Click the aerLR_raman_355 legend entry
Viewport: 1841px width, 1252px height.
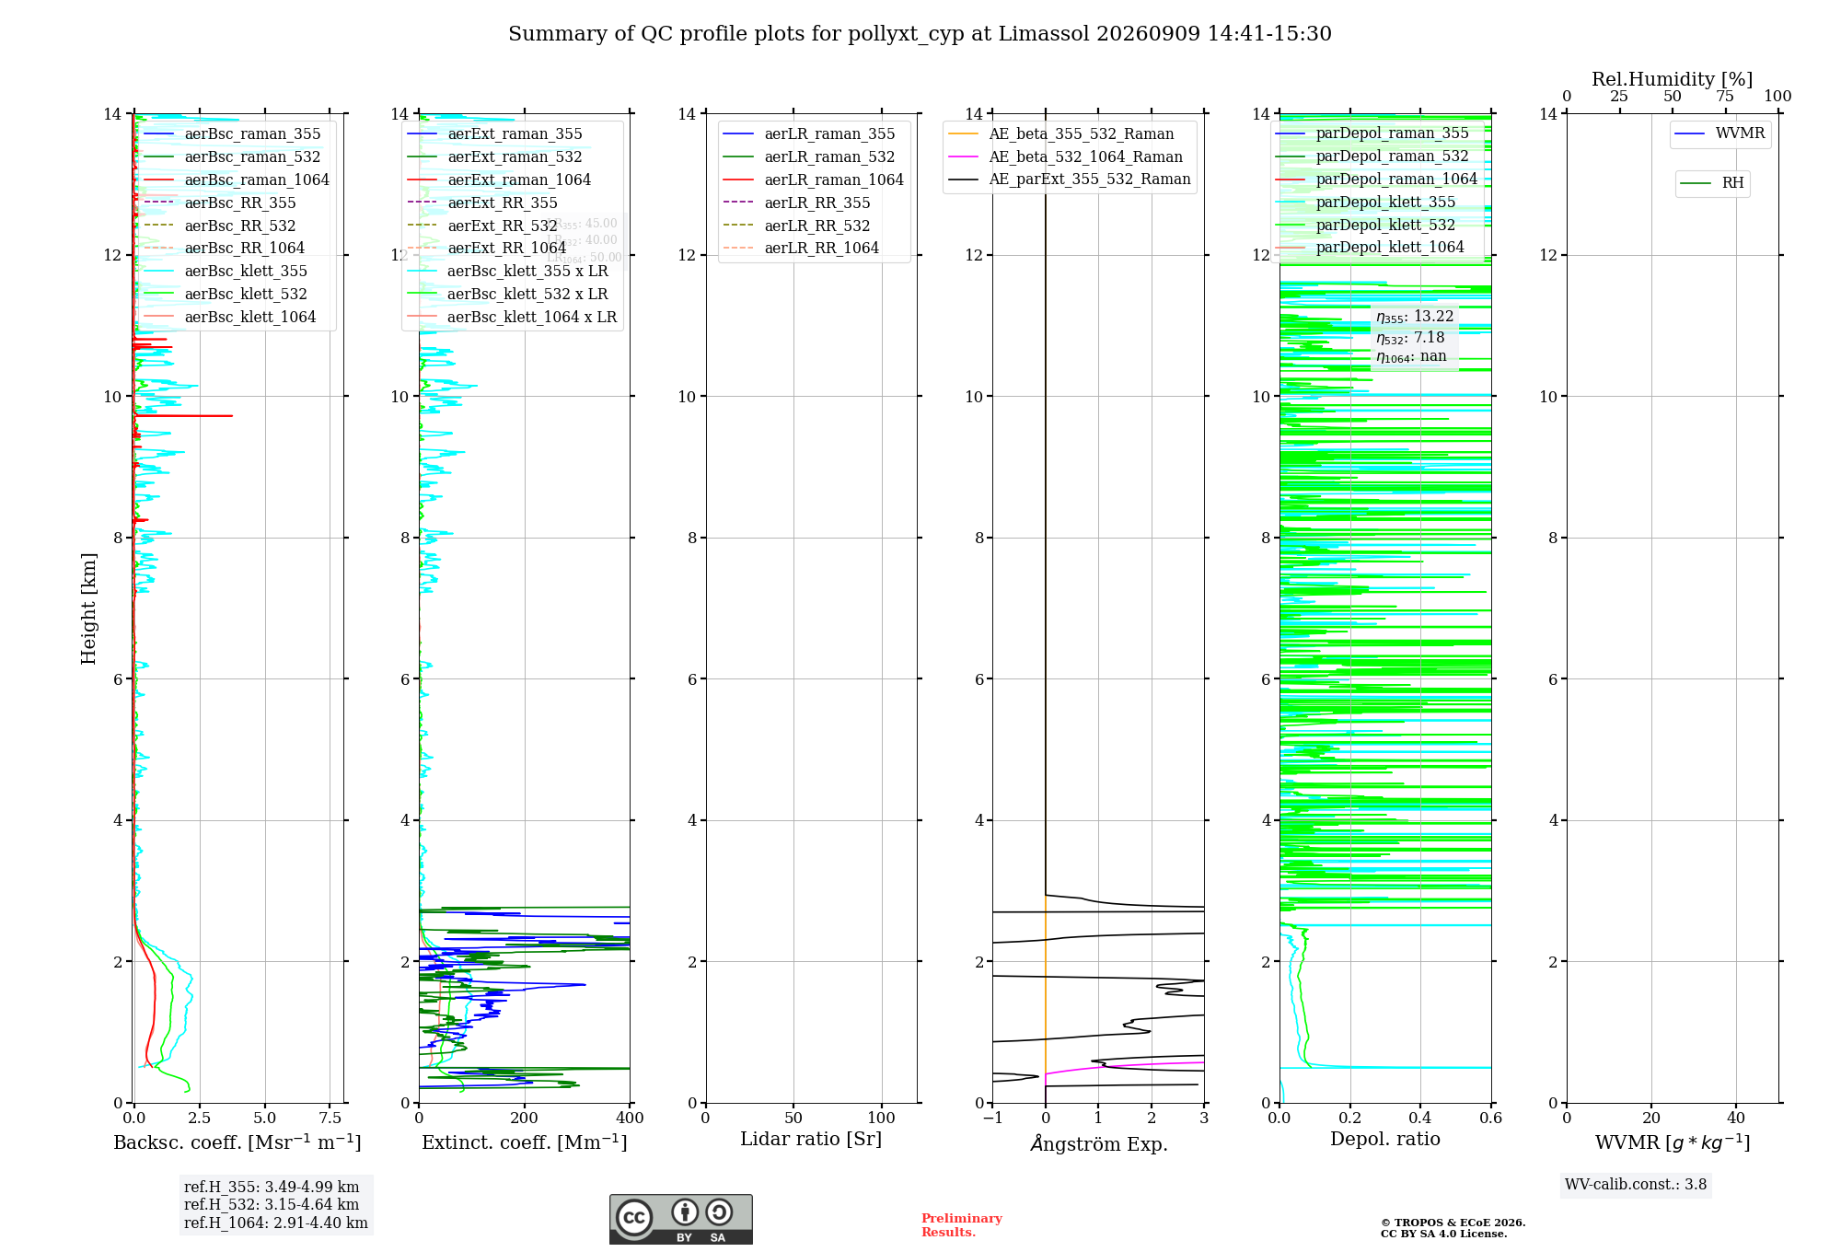pos(809,133)
